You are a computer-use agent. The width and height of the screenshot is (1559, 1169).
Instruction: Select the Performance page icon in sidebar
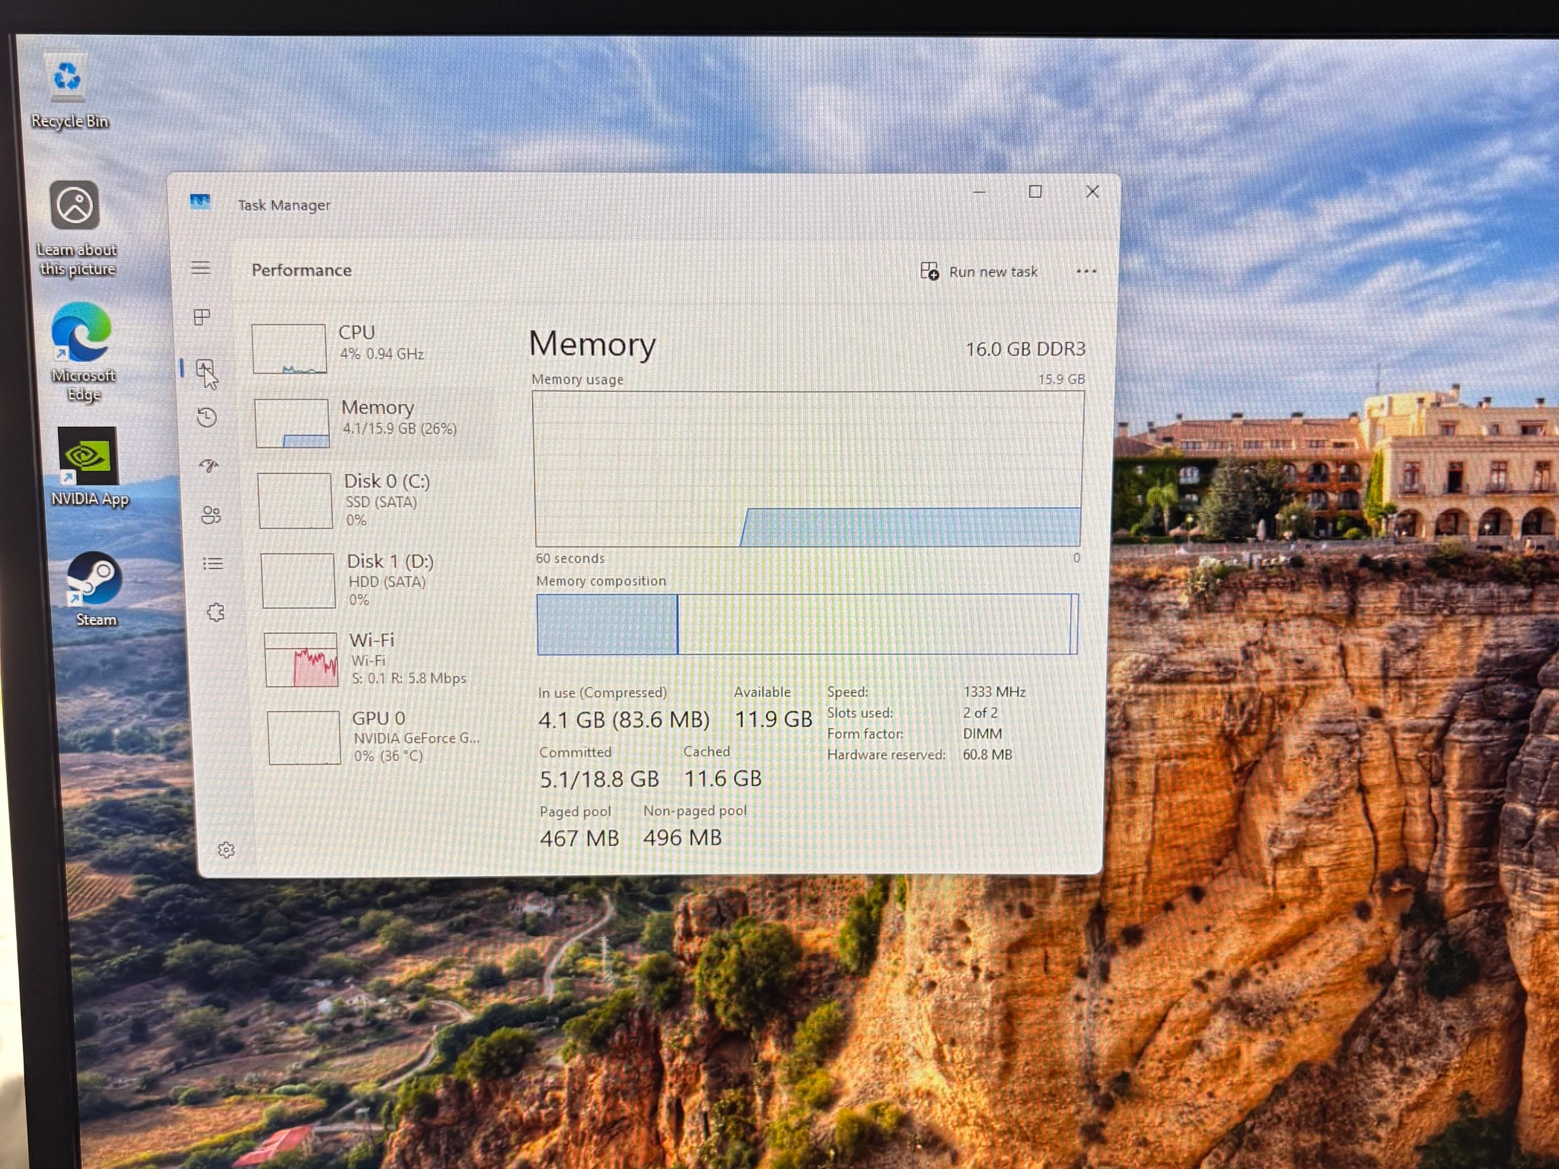click(205, 369)
